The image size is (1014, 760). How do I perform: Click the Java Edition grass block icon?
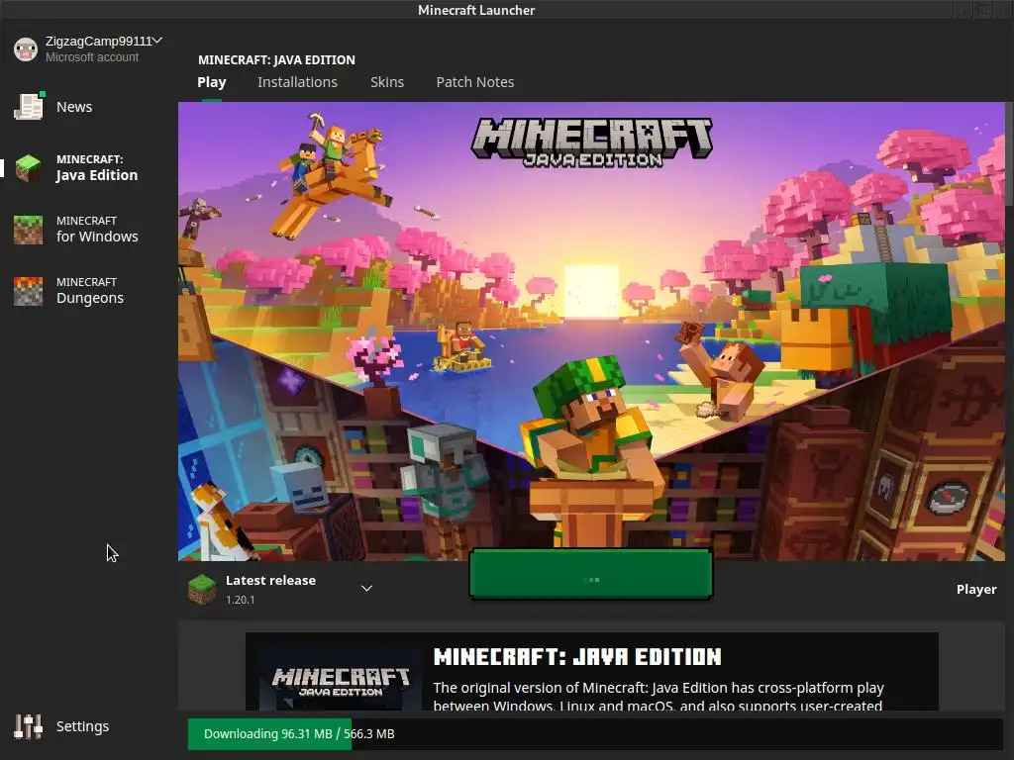pos(28,168)
